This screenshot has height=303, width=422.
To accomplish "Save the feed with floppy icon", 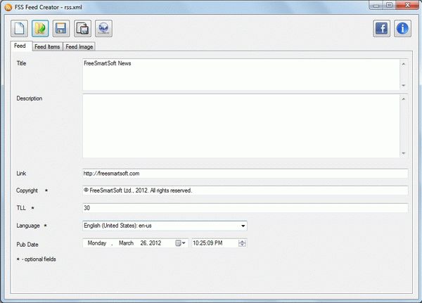I will click(61, 28).
